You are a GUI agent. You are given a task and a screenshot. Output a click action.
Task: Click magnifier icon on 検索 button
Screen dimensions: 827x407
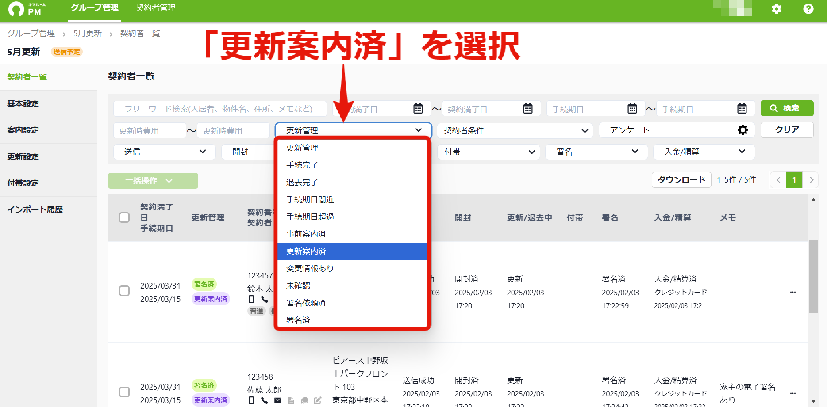coord(774,108)
